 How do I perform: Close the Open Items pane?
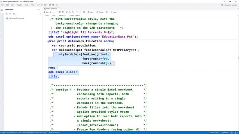coord(40,9)
